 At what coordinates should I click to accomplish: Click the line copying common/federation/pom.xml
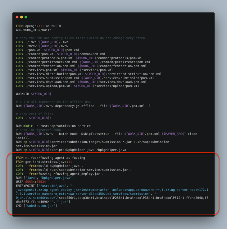pyautogui.click(x=81, y=66)
